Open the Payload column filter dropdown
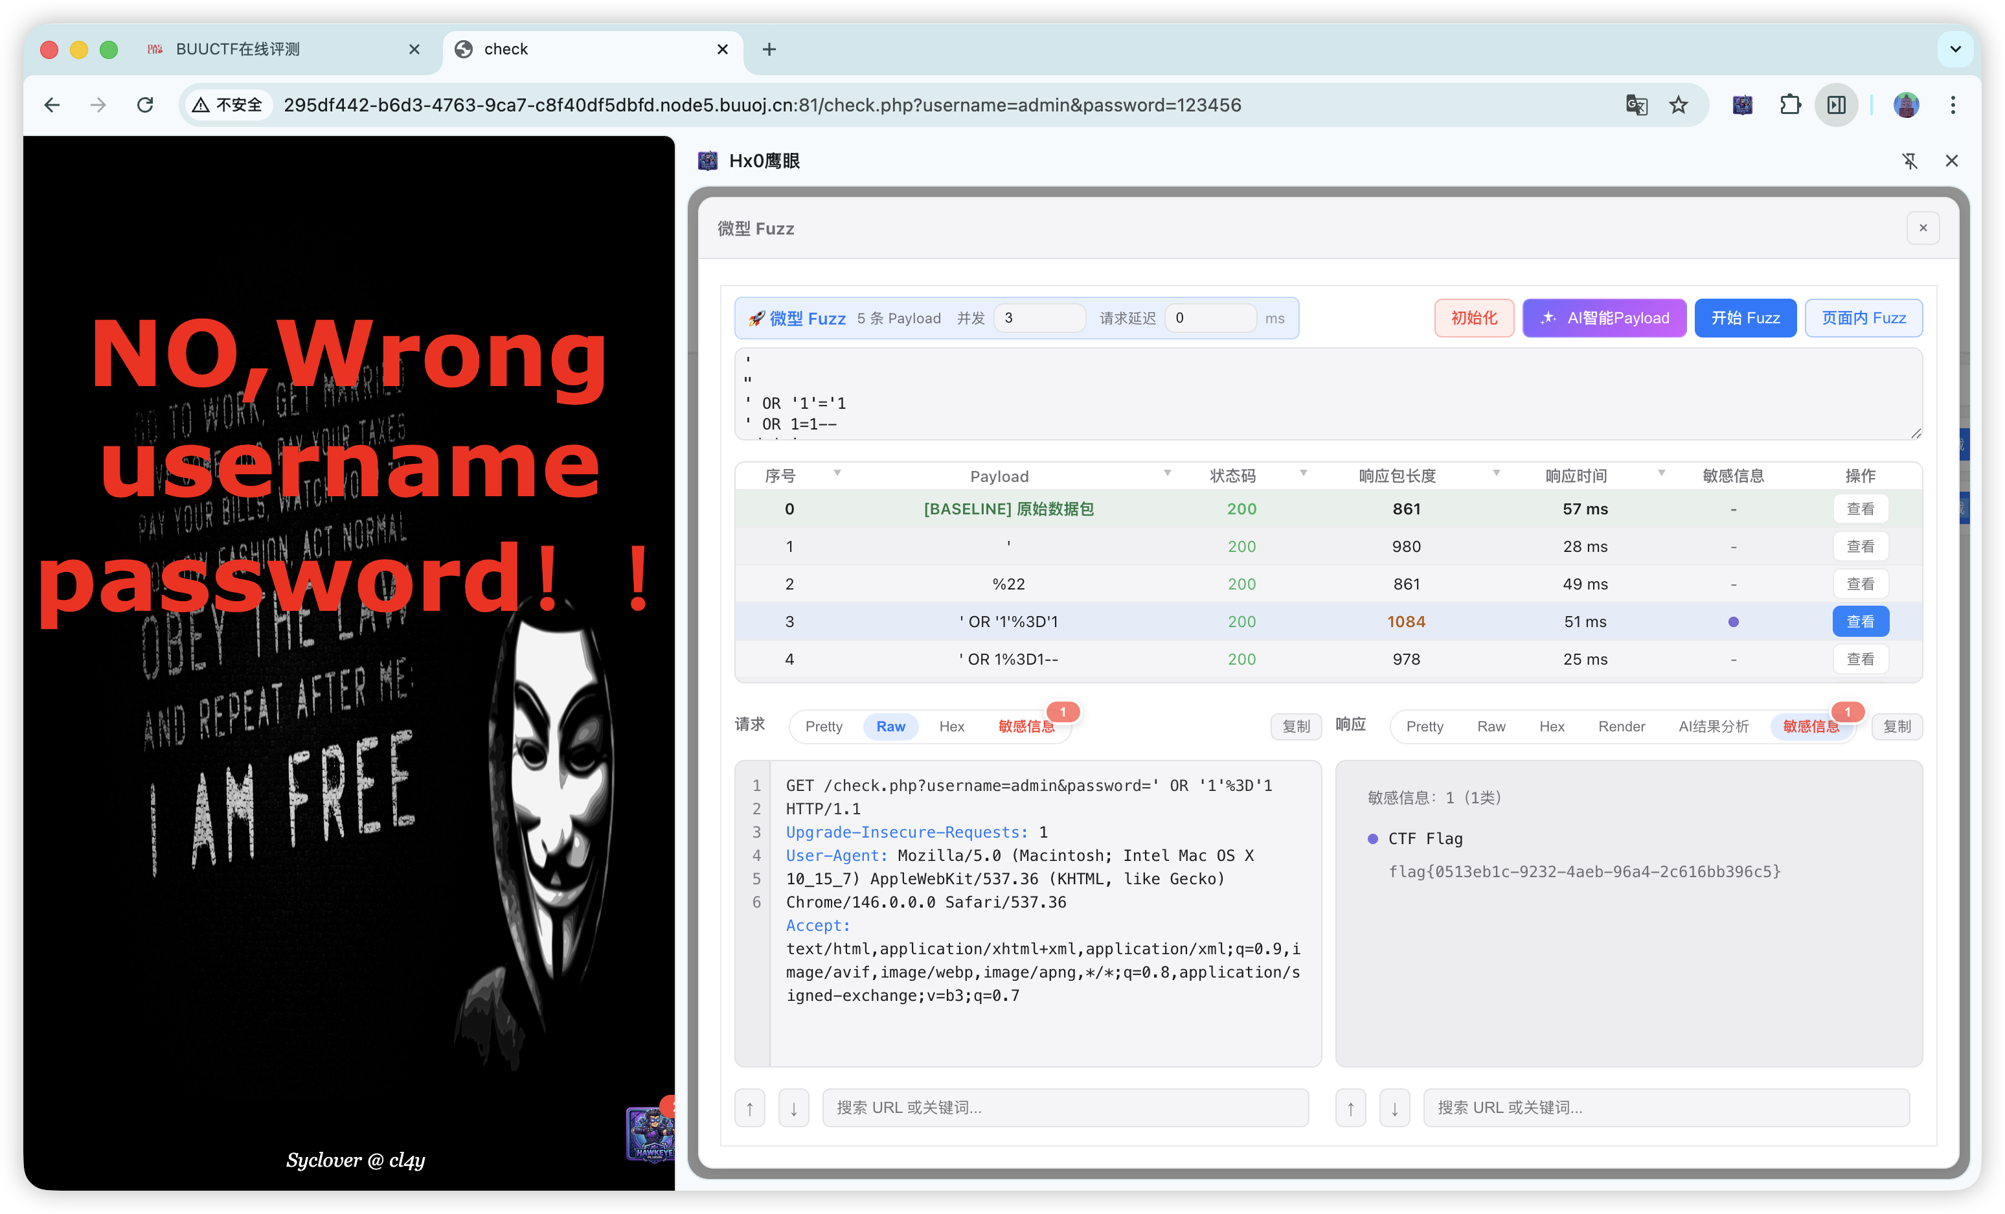This screenshot has height=1214, width=2005. (x=1167, y=473)
